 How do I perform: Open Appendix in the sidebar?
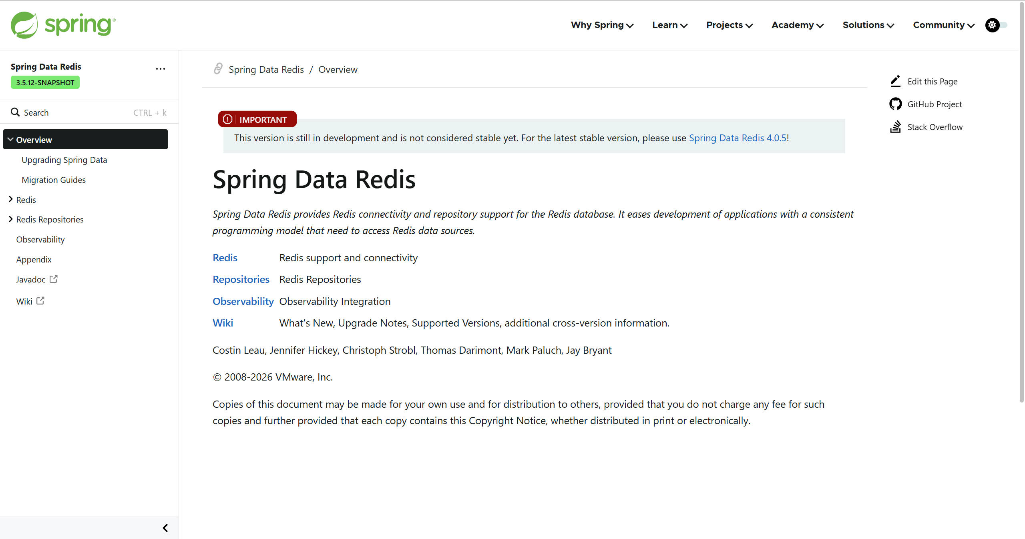[x=34, y=259]
